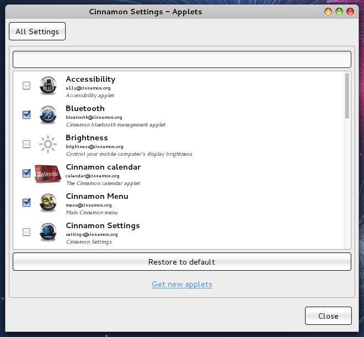Uncheck the Bluetooth applet checkbox

[x=26, y=115]
